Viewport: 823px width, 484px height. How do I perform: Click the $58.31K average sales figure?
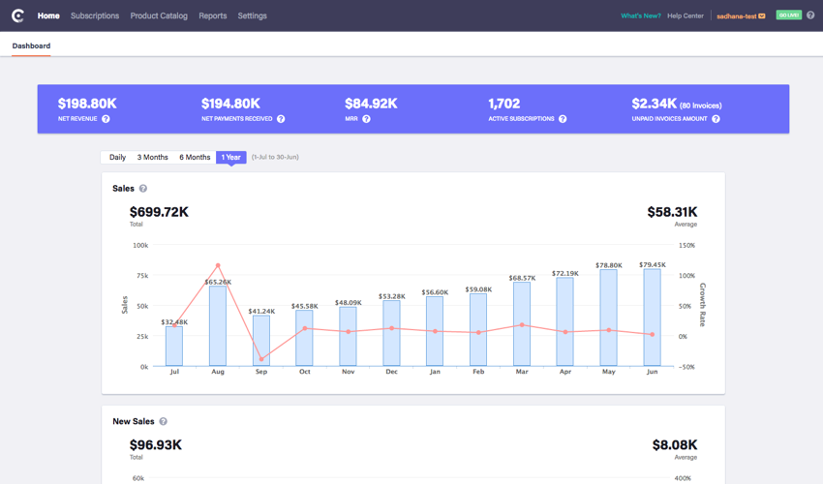(x=672, y=212)
